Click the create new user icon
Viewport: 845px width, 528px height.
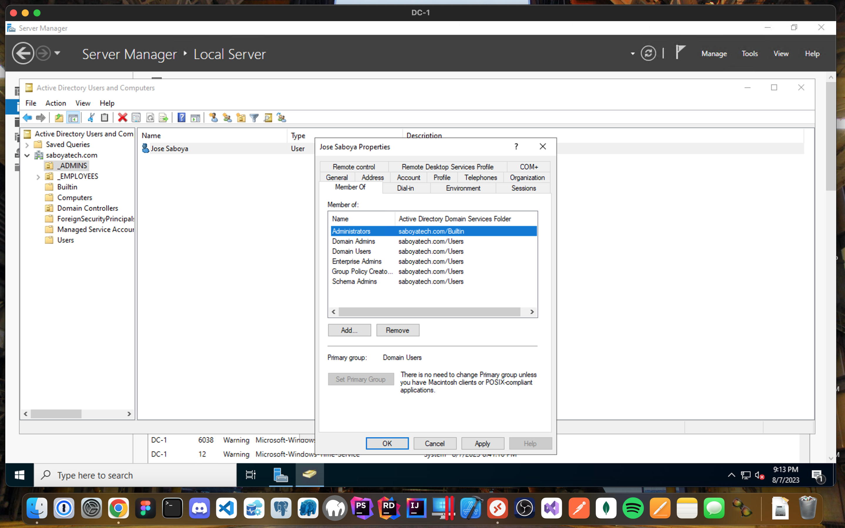pos(213,118)
